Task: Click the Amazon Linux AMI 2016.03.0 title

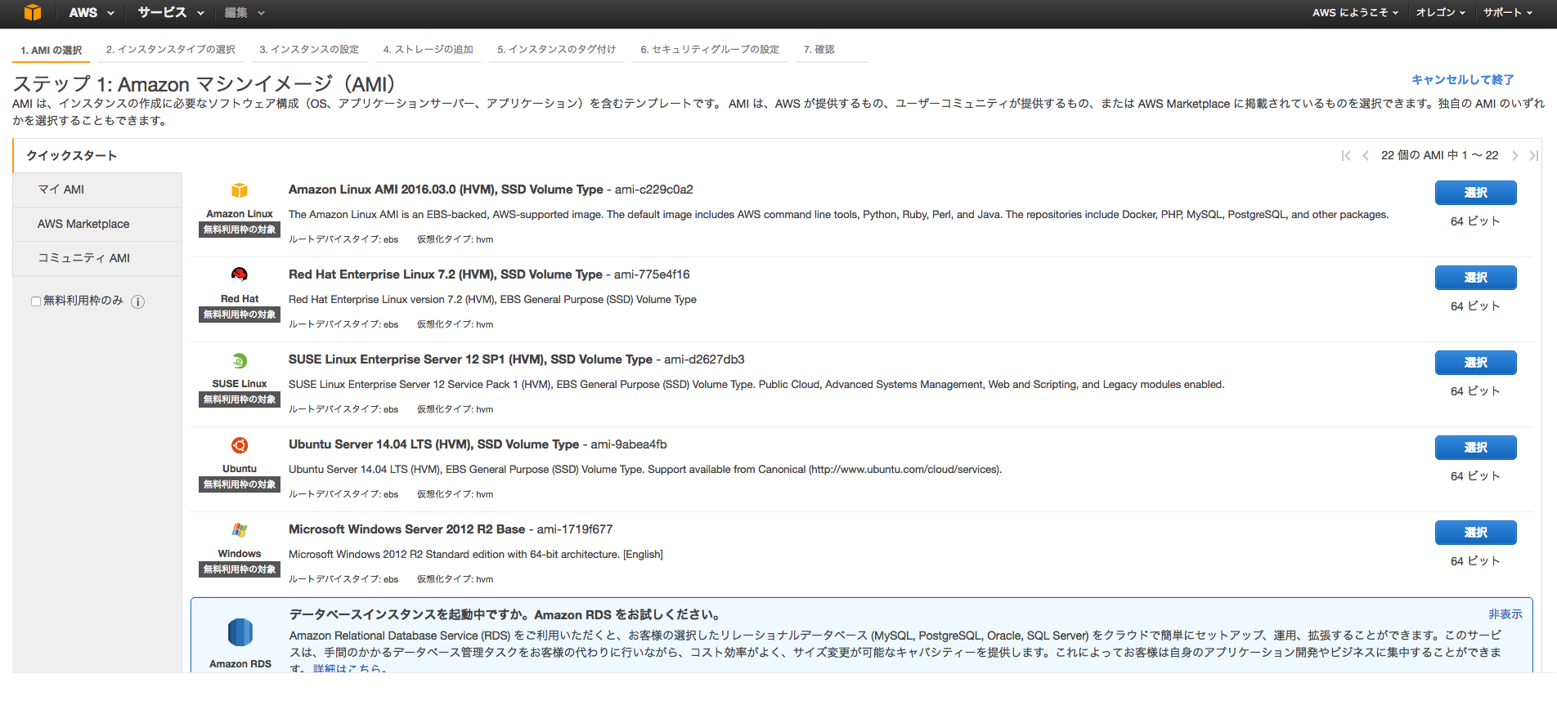Action: 446,190
